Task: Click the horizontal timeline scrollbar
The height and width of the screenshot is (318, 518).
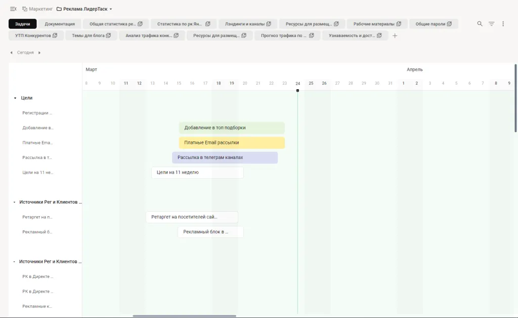Action: coord(184,316)
